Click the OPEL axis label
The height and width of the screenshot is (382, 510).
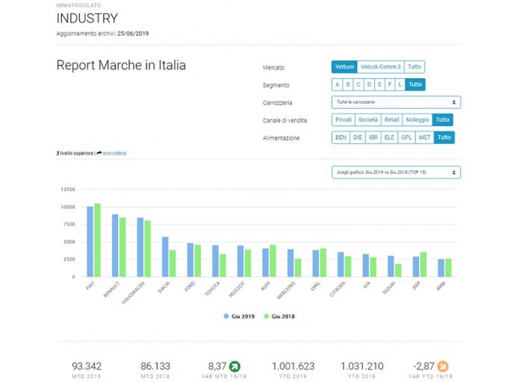[316, 286]
